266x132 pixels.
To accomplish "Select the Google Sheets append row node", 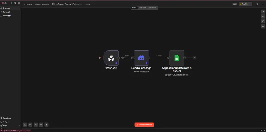I will (x=177, y=58).
